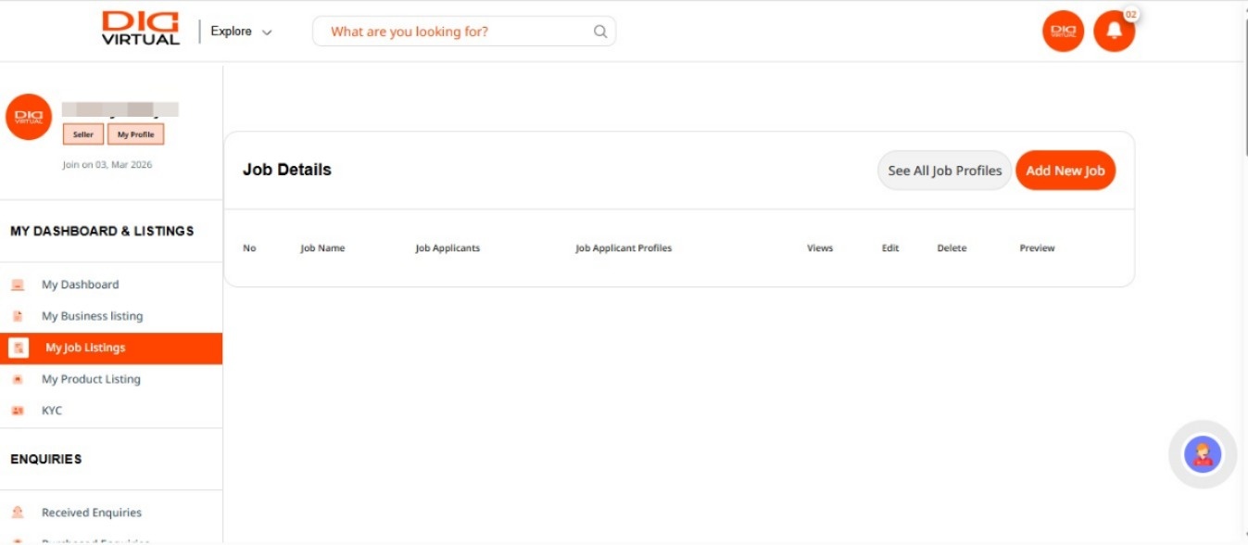Focus the 'What are you looking for?' search field
Screen dimensions: 1248x545
[454, 32]
